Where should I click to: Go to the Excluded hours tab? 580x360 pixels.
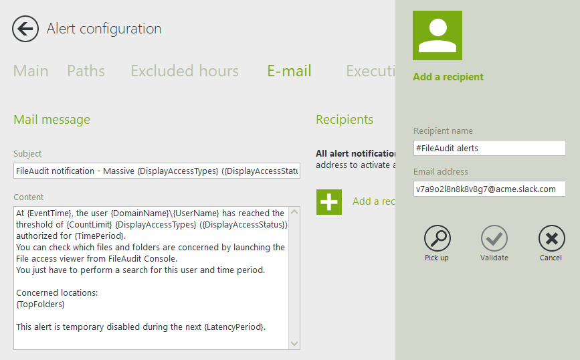[x=184, y=71]
